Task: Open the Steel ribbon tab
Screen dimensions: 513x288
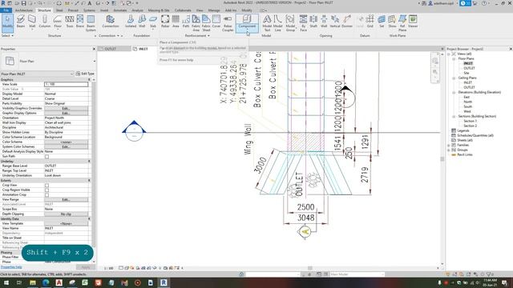Action: tap(59, 10)
